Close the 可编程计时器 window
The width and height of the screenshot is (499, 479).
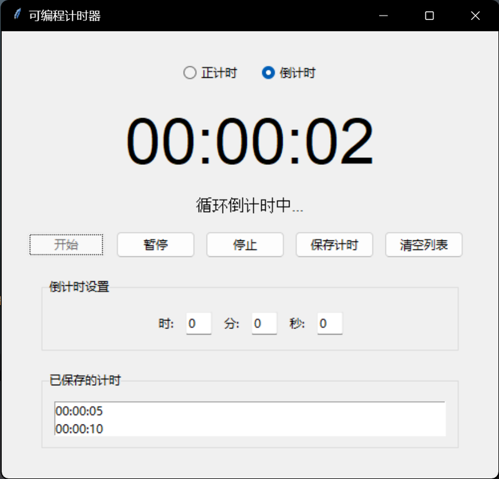(475, 16)
